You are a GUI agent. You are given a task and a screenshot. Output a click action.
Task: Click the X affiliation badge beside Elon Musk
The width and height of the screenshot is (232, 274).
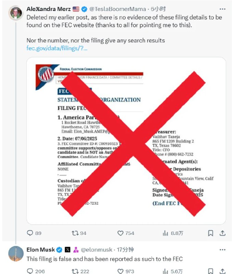(67, 250)
